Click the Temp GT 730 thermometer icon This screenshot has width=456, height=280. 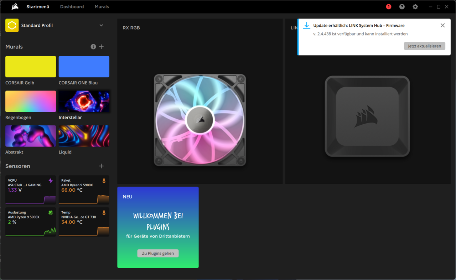click(104, 213)
